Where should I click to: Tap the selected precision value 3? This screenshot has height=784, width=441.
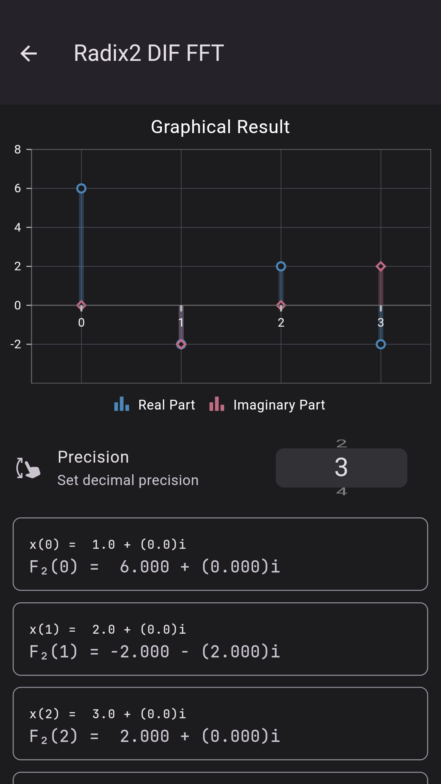(x=341, y=468)
